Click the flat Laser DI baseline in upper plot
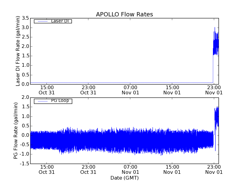This screenshot has width=243, height=182. point(122,82)
